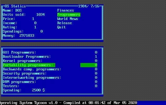
Task: Click the Spending 2500 $ line
Action: tap(24, 90)
